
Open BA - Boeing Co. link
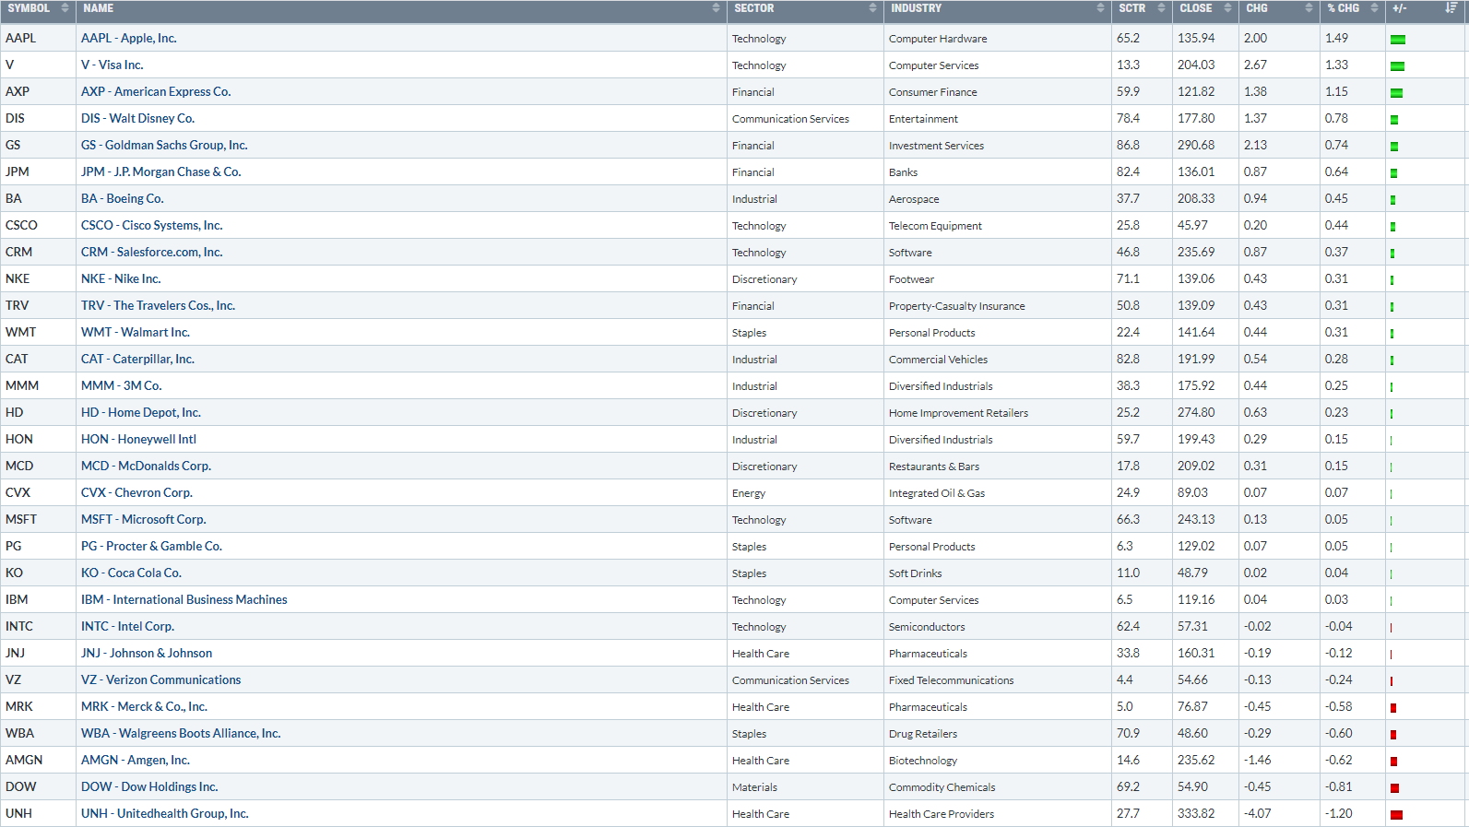(122, 198)
